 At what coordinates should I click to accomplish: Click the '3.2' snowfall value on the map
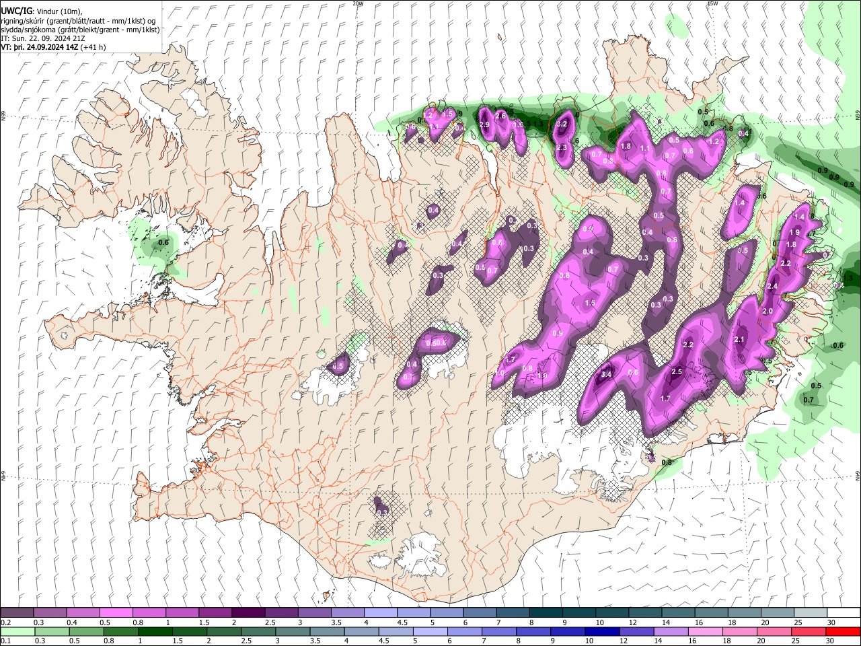coord(563,124)
